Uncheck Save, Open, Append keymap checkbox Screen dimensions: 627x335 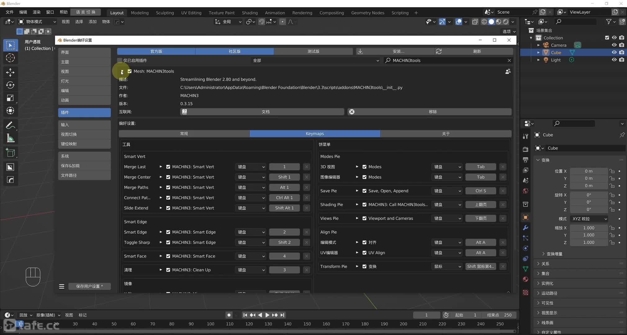[364, 191]
